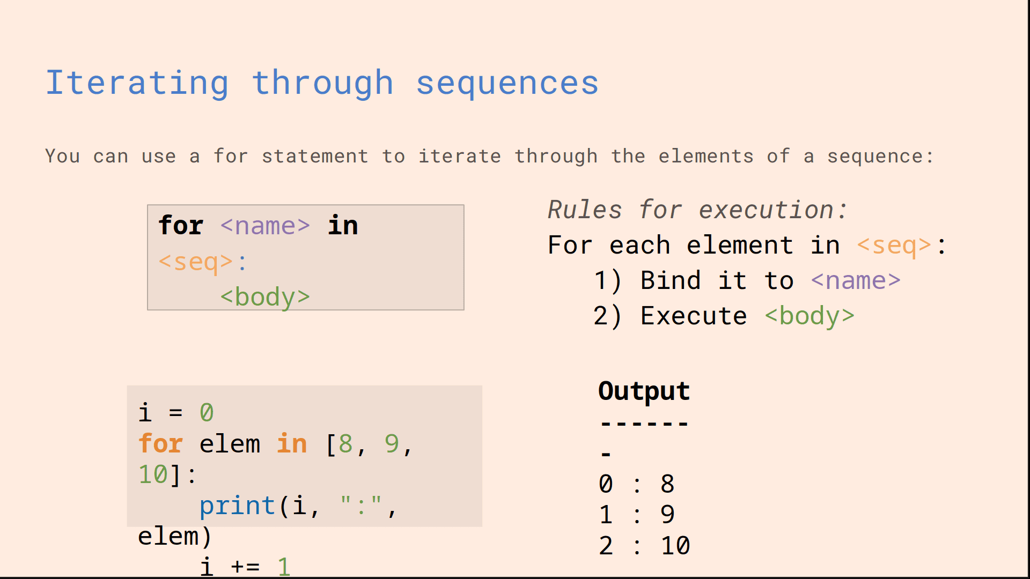Click the green <body> placeholder in syntax box

pyautogui.click(x=265, y=297)
